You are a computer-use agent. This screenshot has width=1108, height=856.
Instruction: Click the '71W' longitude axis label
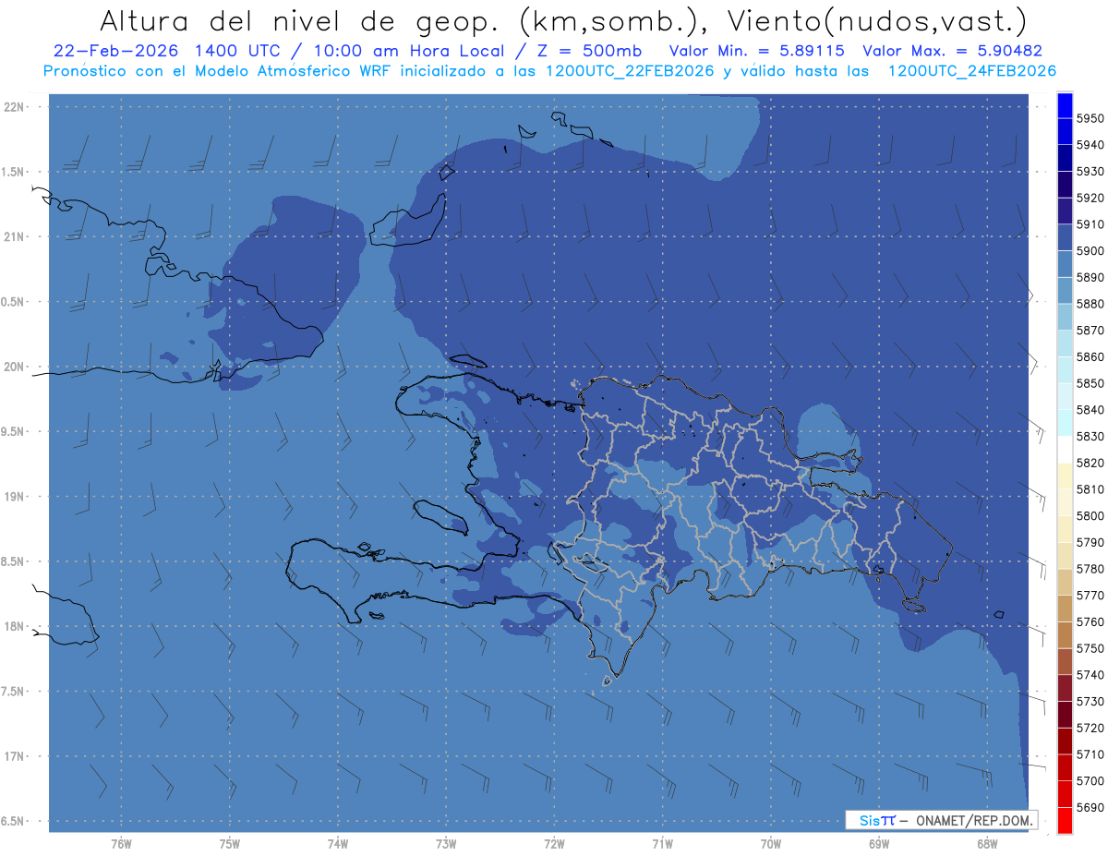[662, 844]
